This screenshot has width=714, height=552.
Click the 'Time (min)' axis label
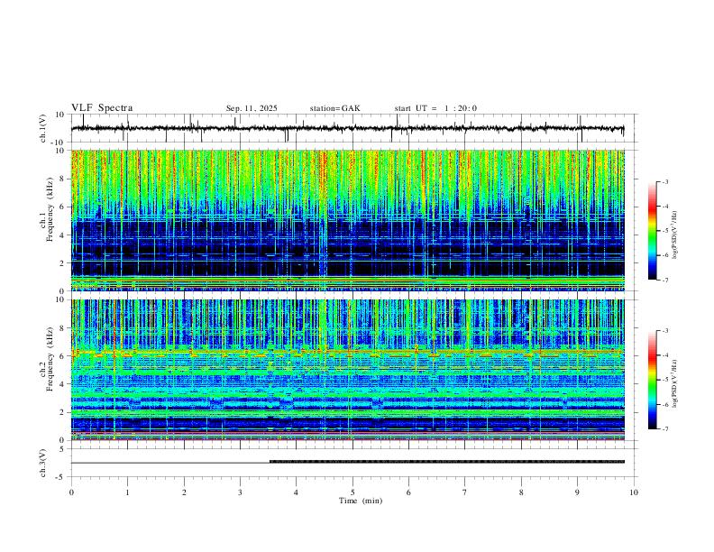pos(361,501)
